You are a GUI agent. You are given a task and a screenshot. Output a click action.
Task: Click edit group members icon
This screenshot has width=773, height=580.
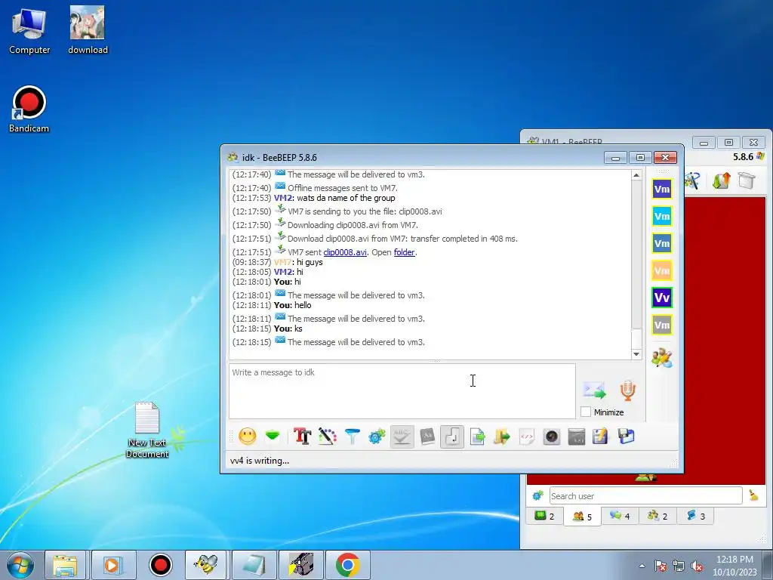pos(661,357)
